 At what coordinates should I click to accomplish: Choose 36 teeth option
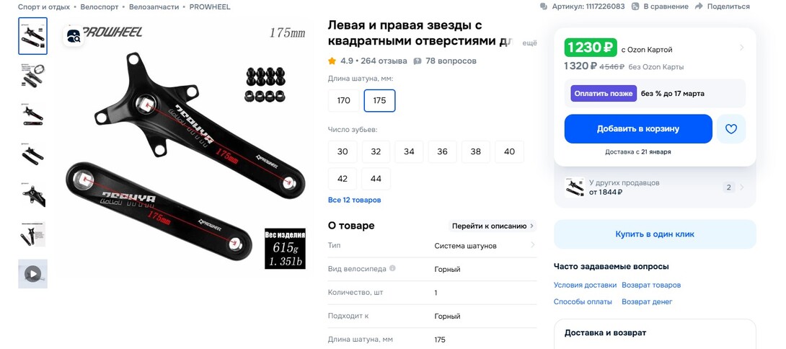[442, 151]
